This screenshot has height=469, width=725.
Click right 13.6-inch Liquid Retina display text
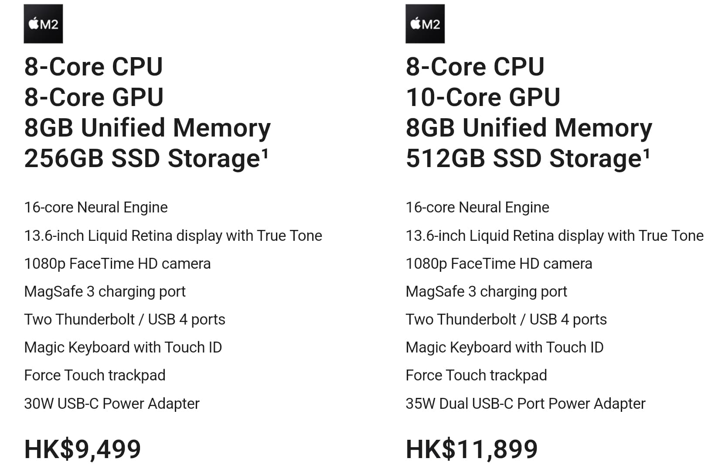point(555,236)
